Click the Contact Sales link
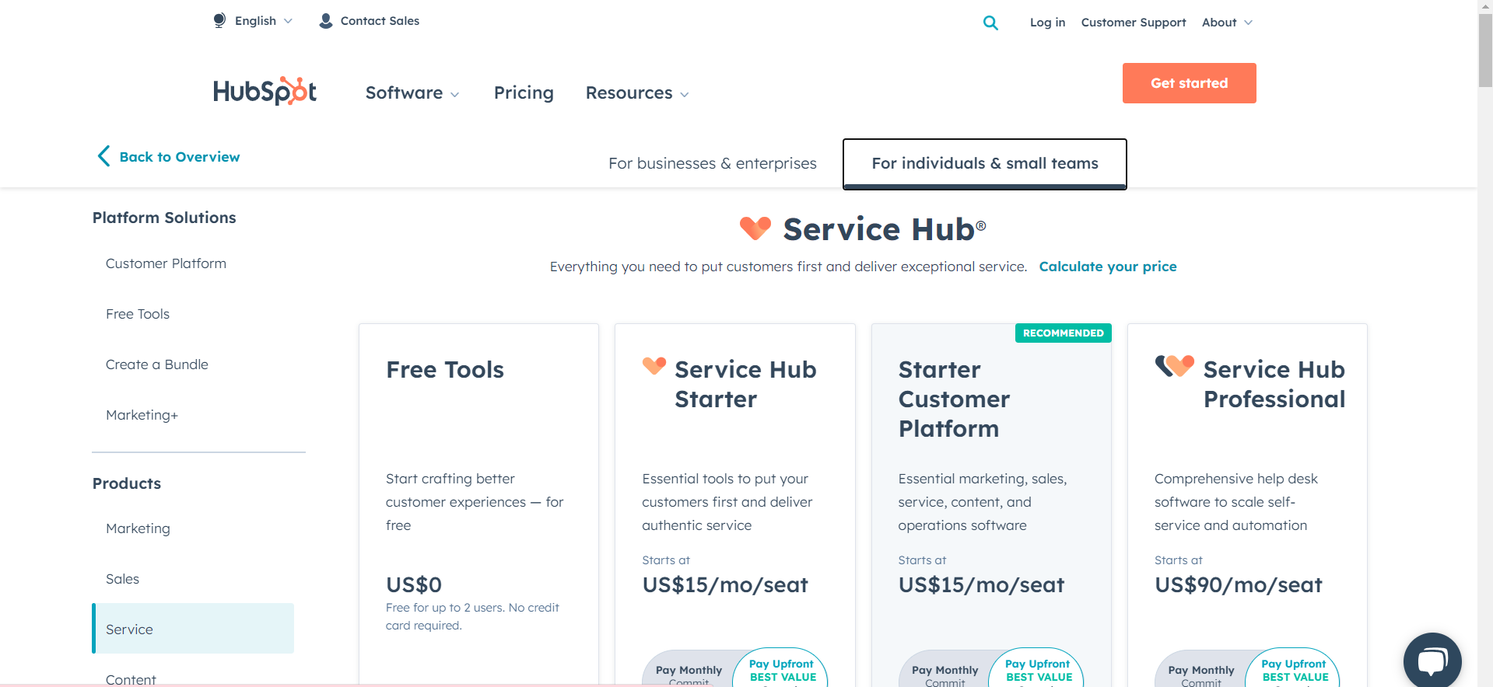The width and height of the screenshot is (1493, 687). (380, 21)
